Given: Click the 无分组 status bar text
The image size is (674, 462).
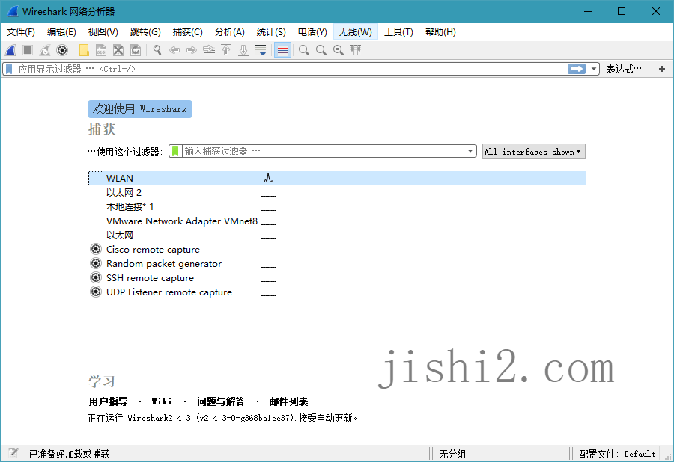Looking at the screenshot, I should pos(452,454).
